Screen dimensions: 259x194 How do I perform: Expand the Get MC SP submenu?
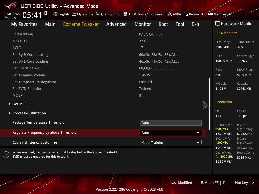[x=21, y=104]
